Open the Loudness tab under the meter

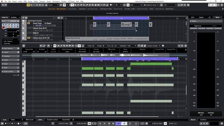click(x=203, y=120)
